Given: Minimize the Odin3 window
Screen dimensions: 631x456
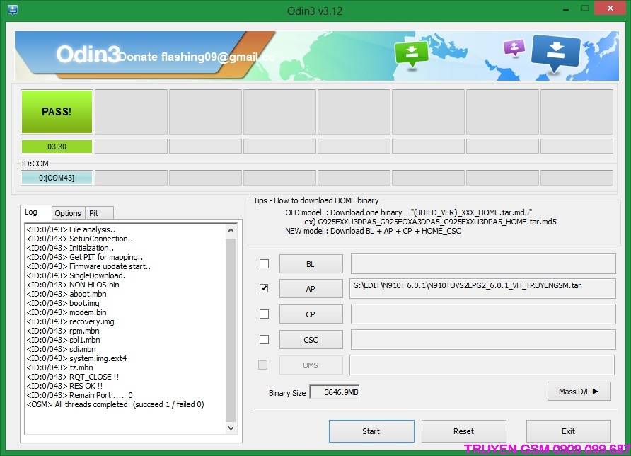Looking at the screenshot, I should [x=566, y=9].
